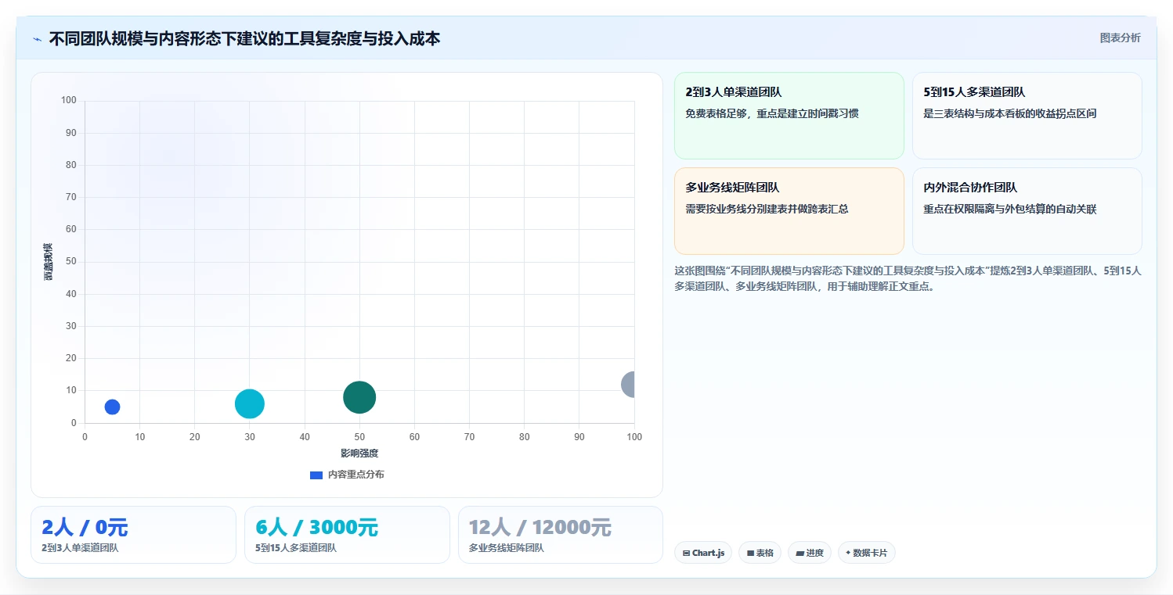Image resolution: width=1173 pixels, height=595 pixels.
Task: Click the x-axis tick label 50
Action: pos(359,437)
